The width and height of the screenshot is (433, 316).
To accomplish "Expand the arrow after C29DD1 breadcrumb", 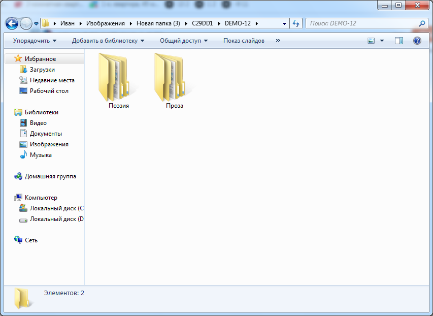I will pyautogui.click(x=219, y=24).
